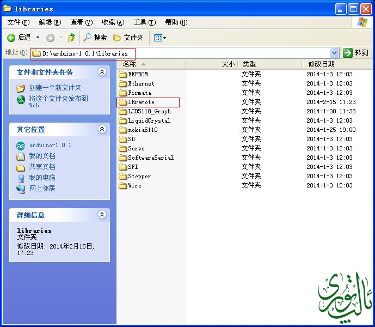Sort by the 名称 column header
The image size is (375, 327).
(151, 64)
